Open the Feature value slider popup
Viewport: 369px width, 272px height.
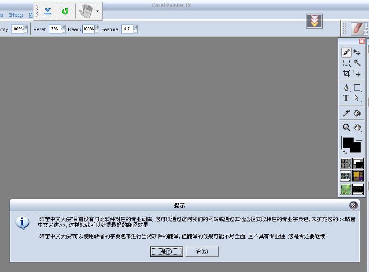(135, 29)
